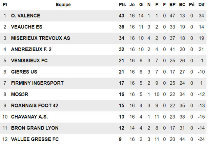Open VENISSIEUX FC team entry
The image size is (208, 144).
(x=29, y=61)
